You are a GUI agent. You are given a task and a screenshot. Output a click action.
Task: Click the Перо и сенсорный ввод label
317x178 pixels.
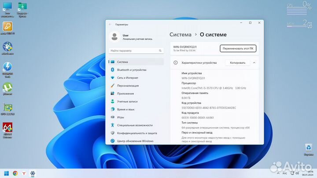pyautogui.click(x=197, y=133)
